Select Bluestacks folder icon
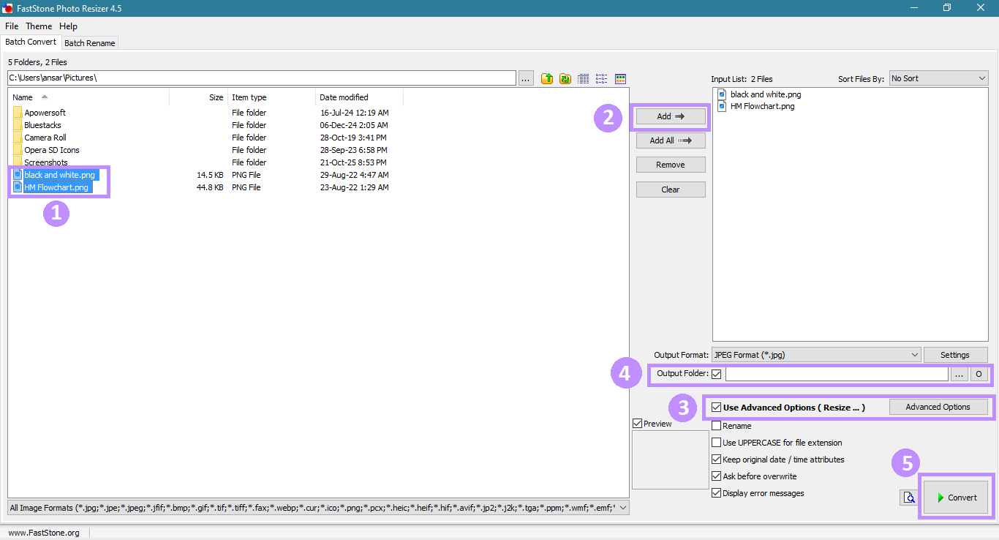This screenshot has width=999, height=540. coord(18,125)
